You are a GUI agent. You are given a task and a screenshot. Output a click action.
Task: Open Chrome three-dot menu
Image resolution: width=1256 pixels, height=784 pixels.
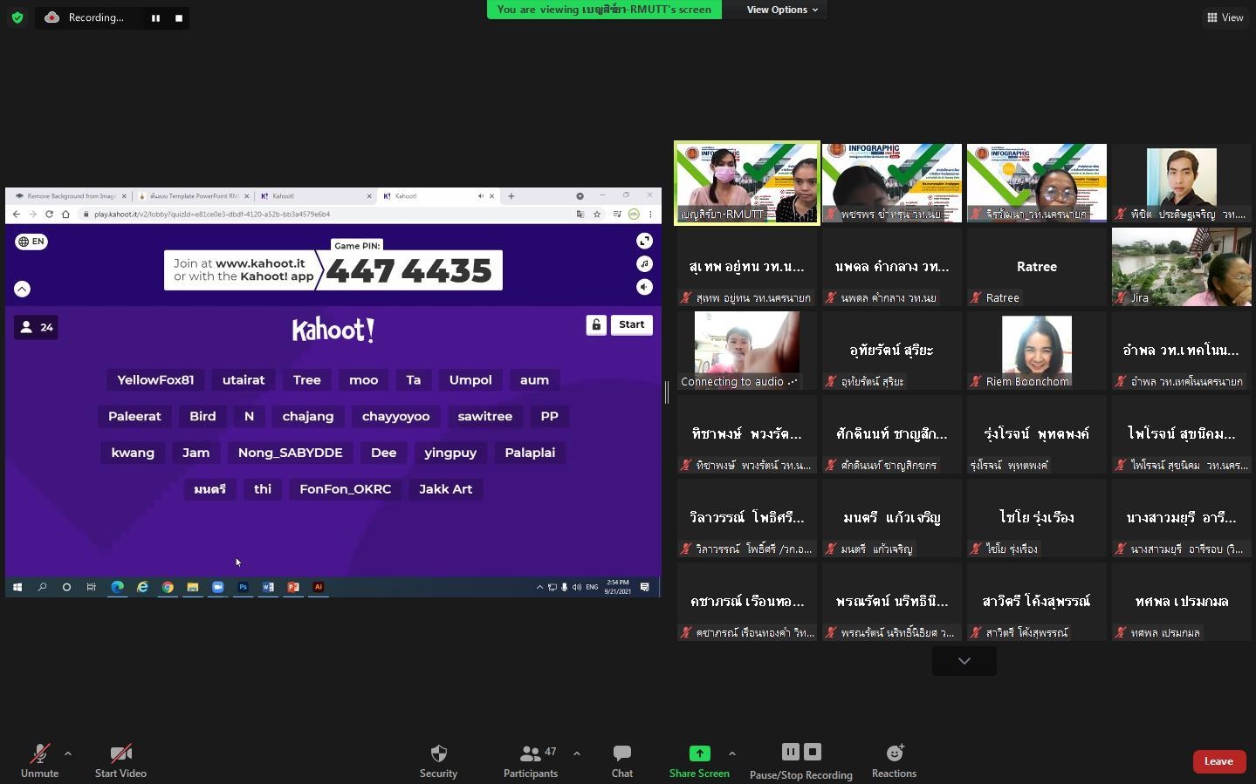pos(650,215)
